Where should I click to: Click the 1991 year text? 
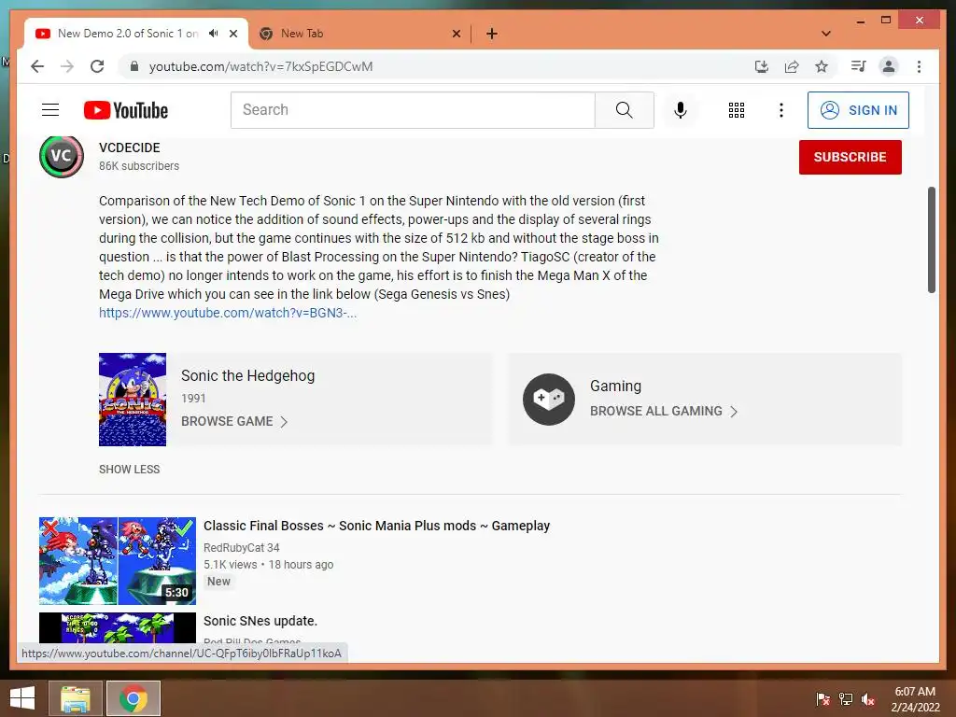pyautogui.click(x=193, y=398)
